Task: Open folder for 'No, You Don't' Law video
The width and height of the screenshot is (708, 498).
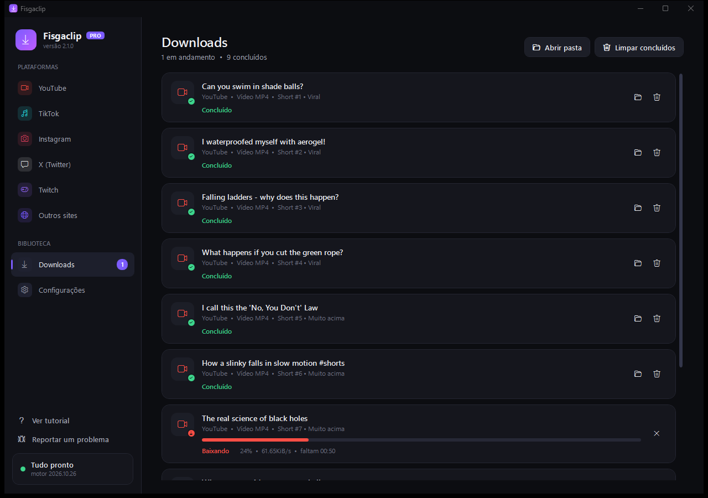Action: click(x=638, y=318)
